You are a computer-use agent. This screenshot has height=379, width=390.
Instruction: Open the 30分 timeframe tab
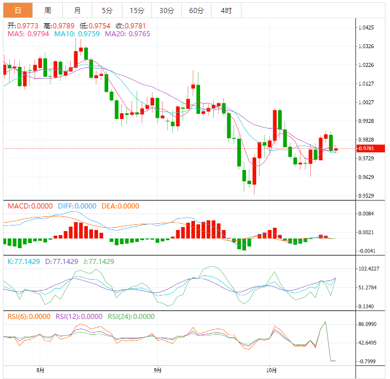(x=167, y=10)
